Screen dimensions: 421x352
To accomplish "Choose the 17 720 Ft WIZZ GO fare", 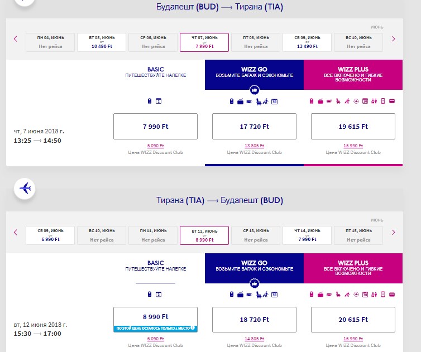I will pyautogui.click(x=255, y=127).
